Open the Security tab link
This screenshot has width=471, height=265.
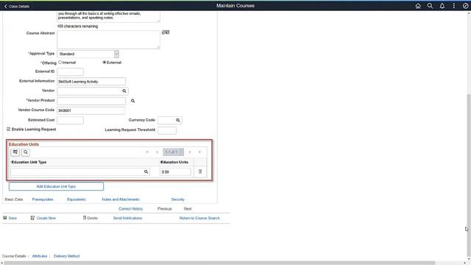(177, 199)
